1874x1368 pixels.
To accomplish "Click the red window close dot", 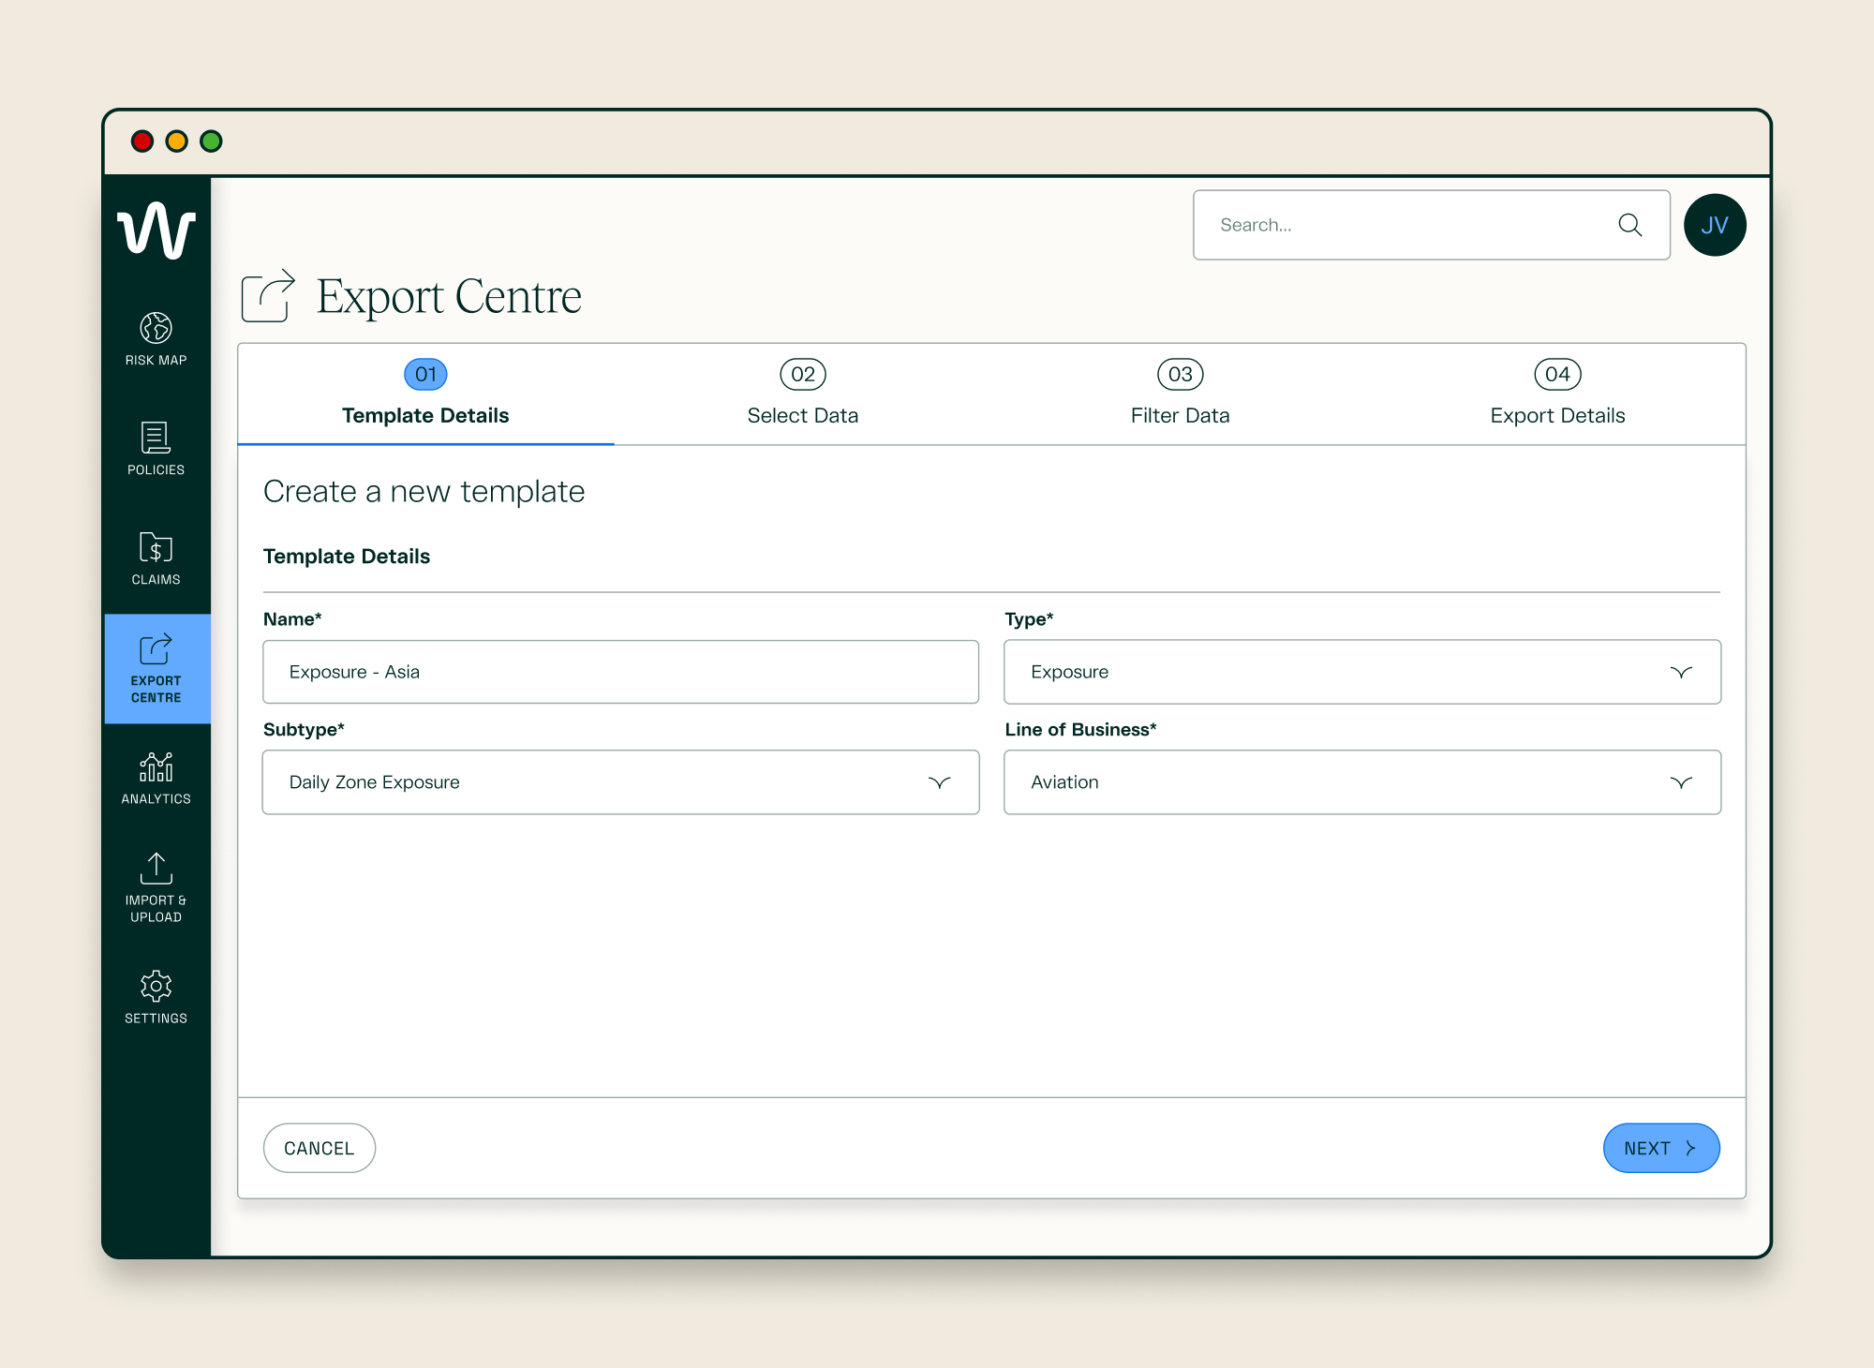I will point(142,141).
